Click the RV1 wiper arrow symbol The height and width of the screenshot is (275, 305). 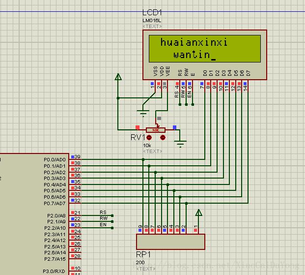(157, 125)
